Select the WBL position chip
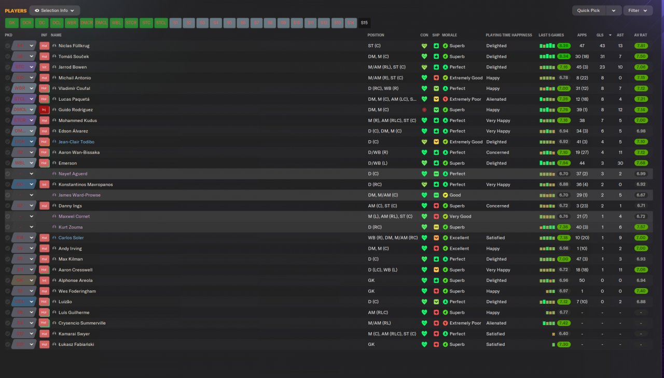The image size is (664, 378). click(117, 23)
